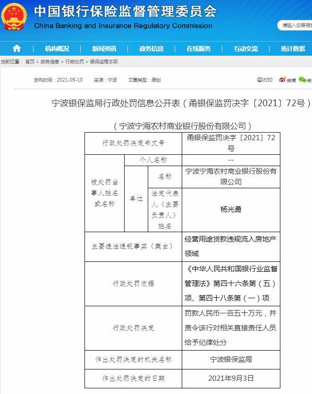Open the 在线服务 menu

[x=199, y=49]
